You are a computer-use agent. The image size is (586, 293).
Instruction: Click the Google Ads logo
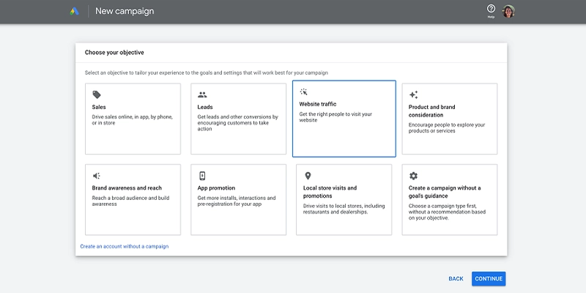[74, 11]
